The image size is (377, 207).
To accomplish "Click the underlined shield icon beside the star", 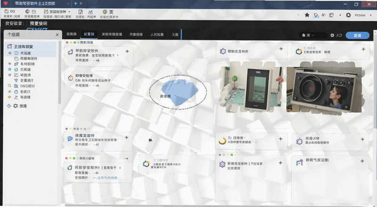I will pyautogui.click(x=316, y=15).
